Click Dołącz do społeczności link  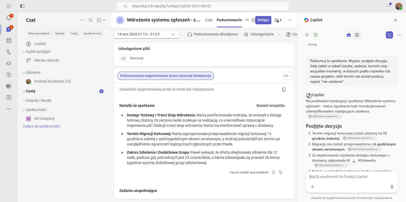pos(41,126)
